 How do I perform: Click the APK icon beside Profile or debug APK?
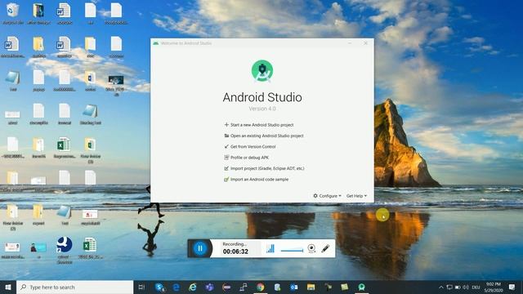tap(226, 158)
